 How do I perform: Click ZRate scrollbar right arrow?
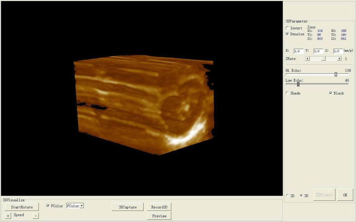pyautogui.click(x=339, y=59)
